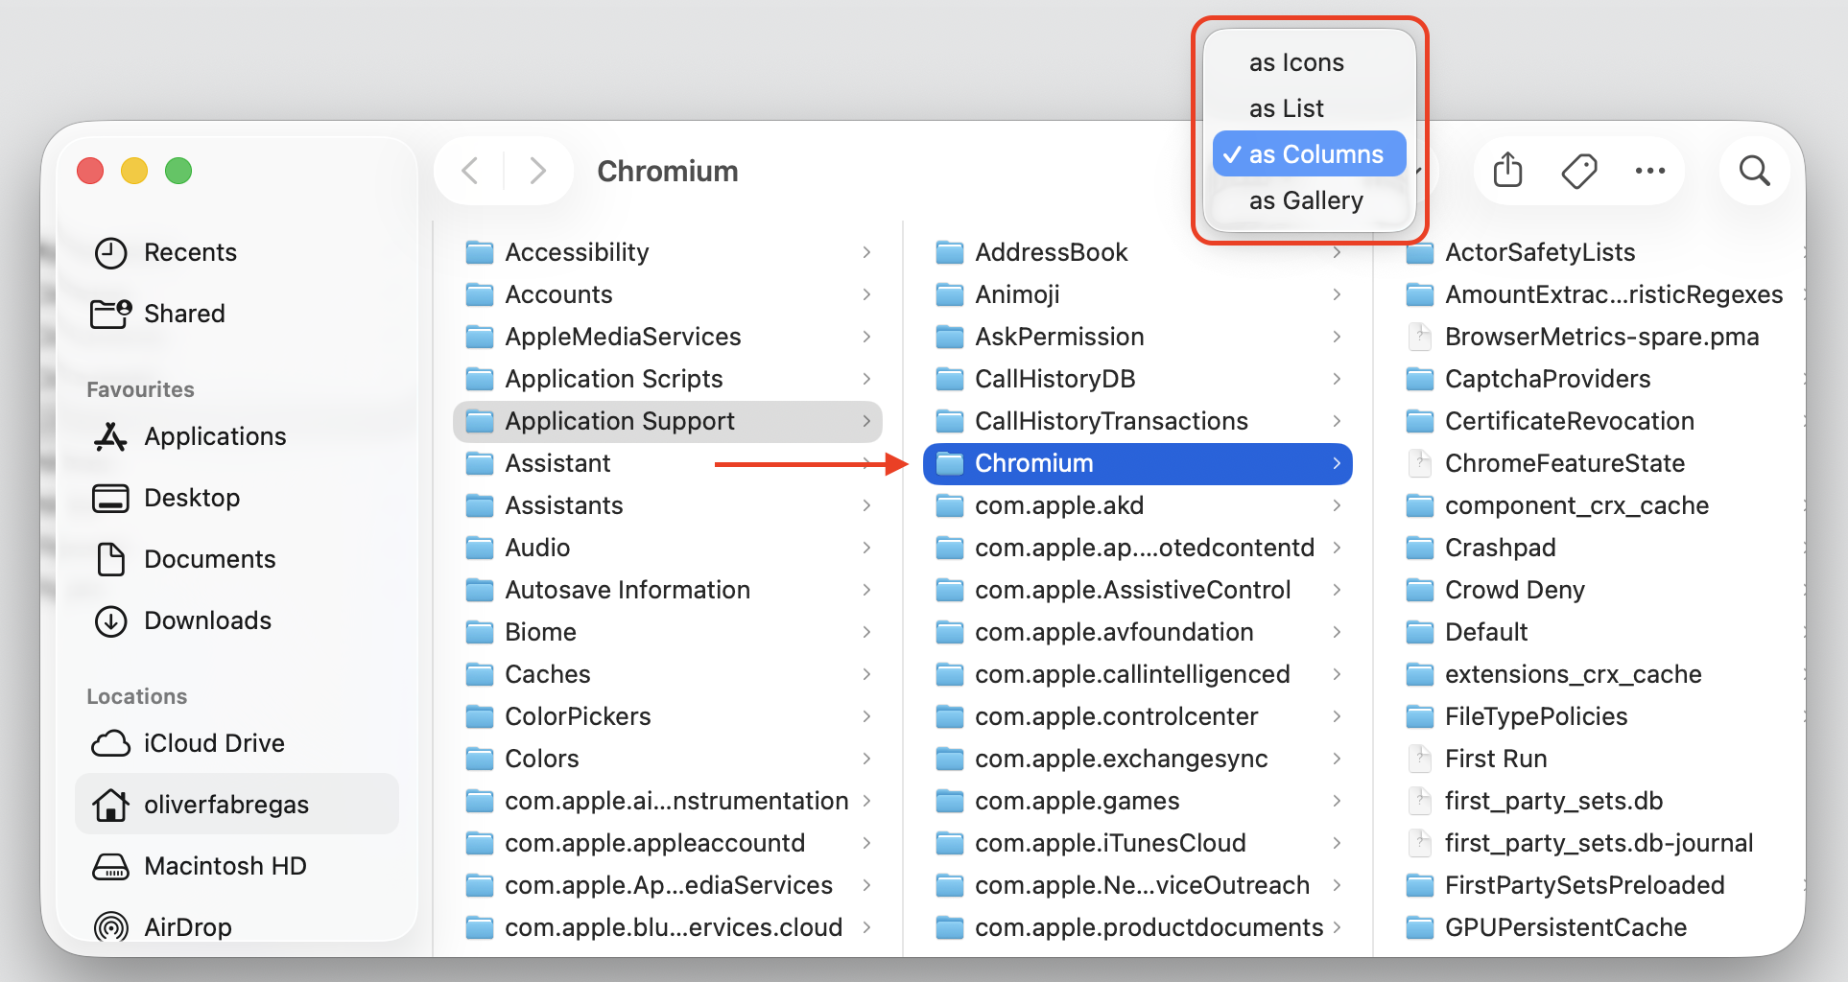Open Recents in the sidebar
Image resolution: width=1848 pixels, height=982 pixels.
[x=237, y=252]
